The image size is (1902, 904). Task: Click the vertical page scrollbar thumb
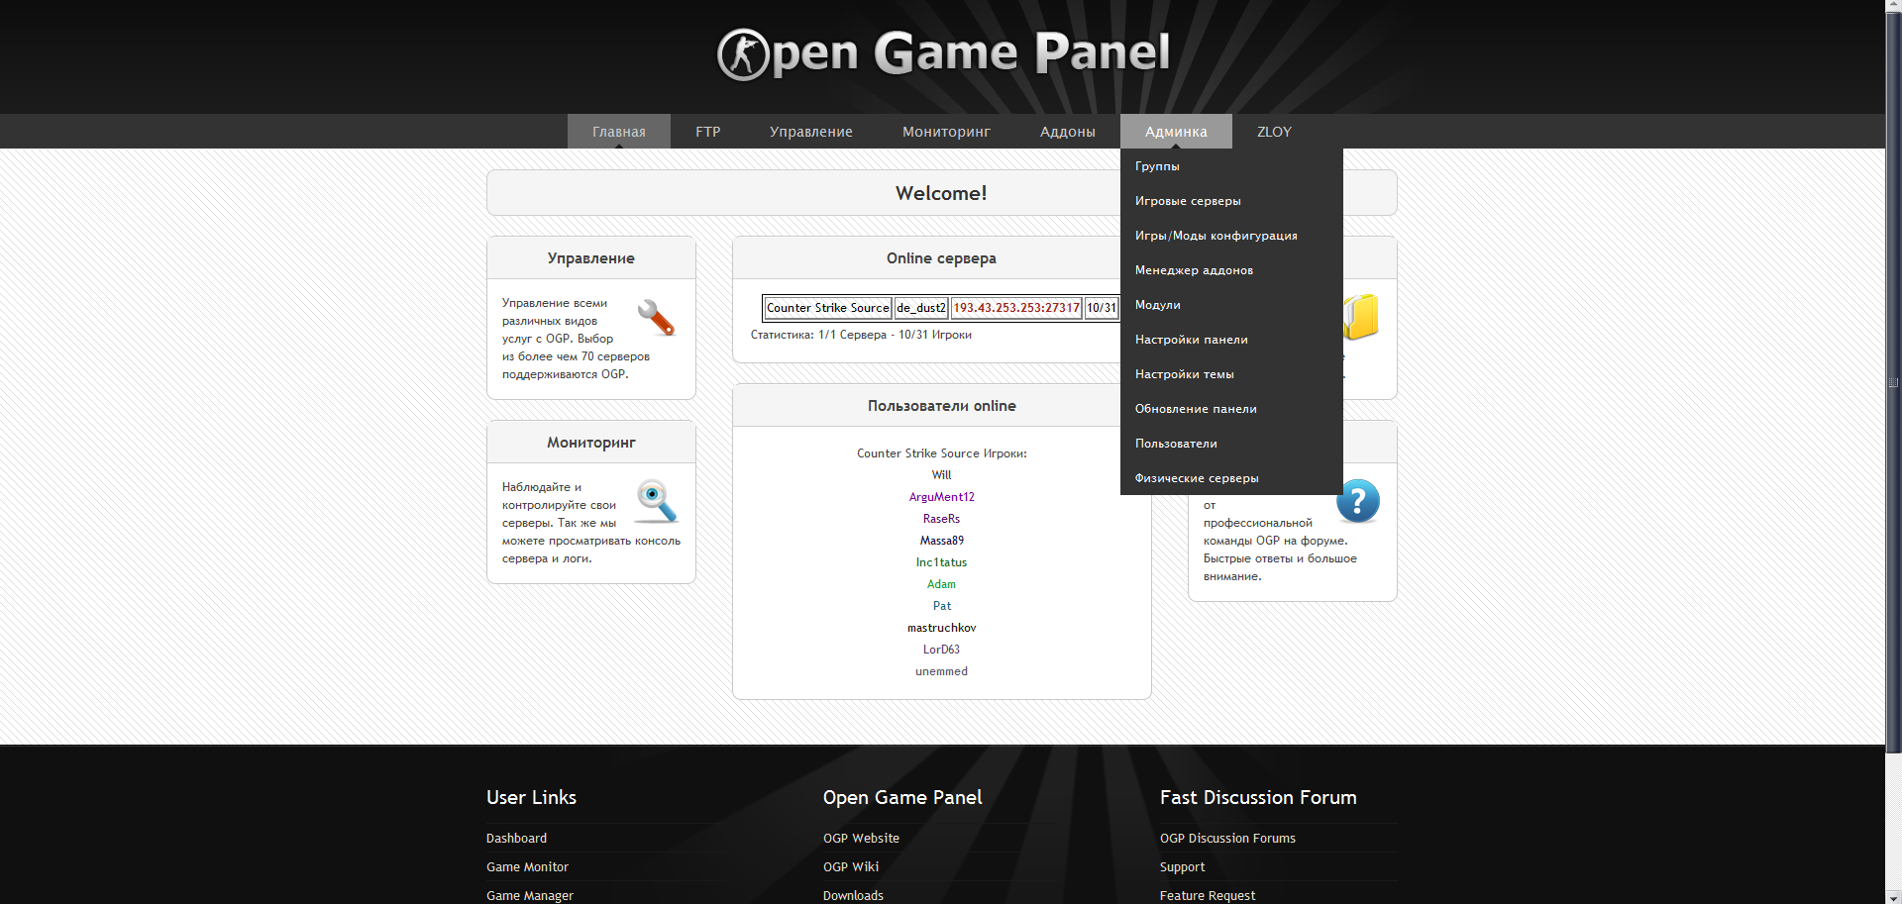1893,383
